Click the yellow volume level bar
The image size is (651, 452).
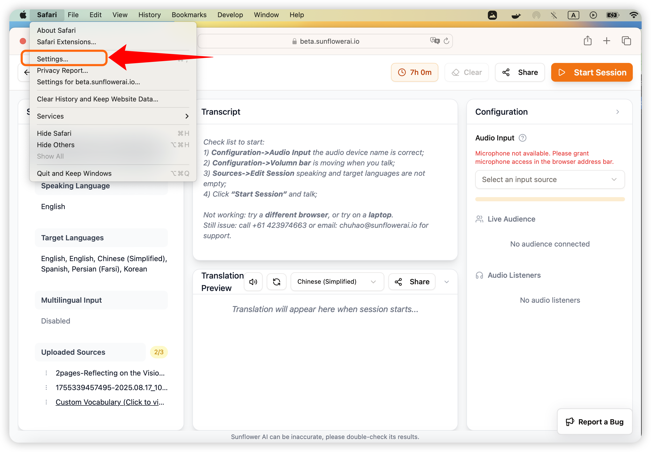pos(549,199)
